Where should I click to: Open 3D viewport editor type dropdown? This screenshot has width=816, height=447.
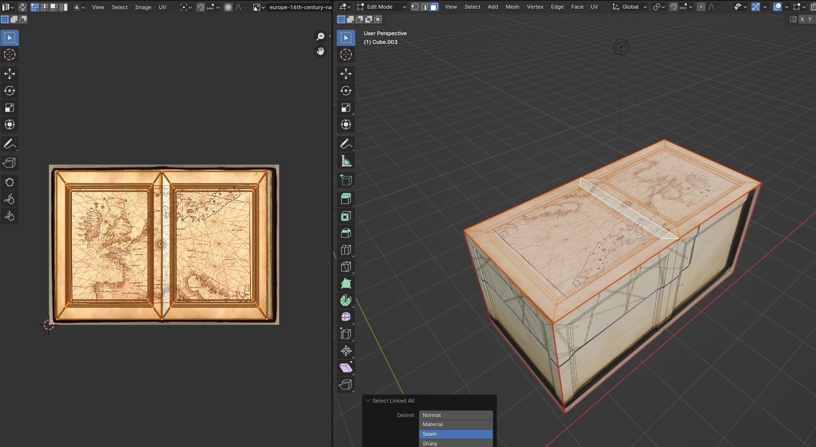coord(345,7)
